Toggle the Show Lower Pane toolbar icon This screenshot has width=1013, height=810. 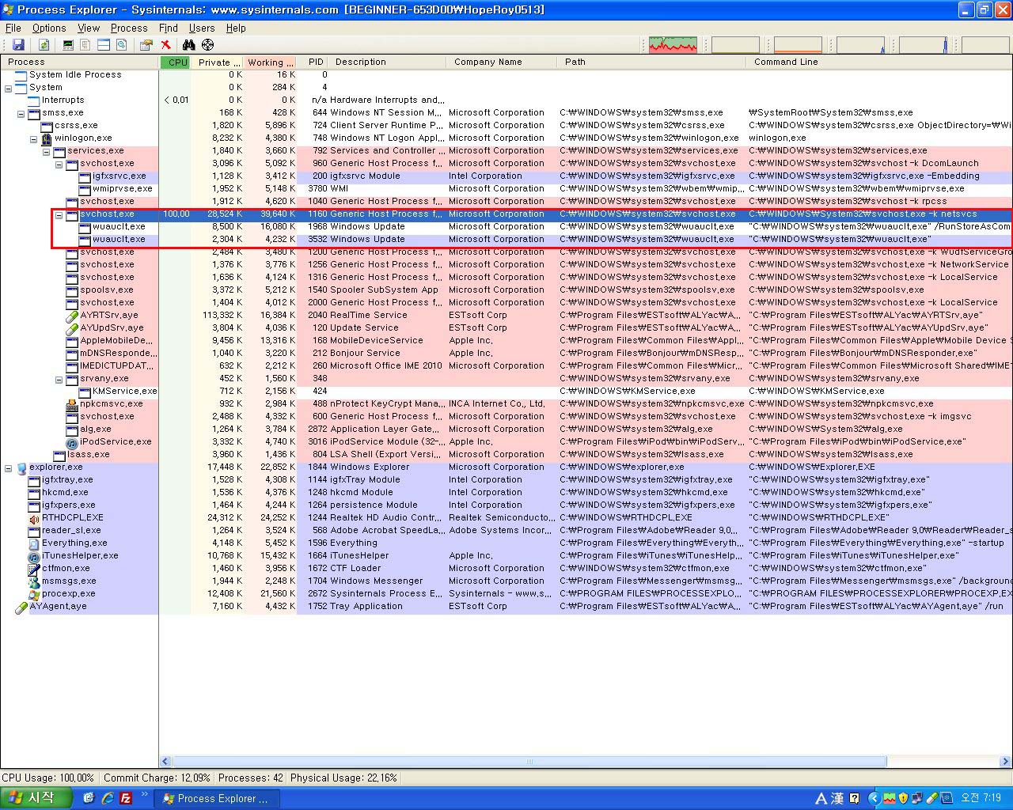104,45
